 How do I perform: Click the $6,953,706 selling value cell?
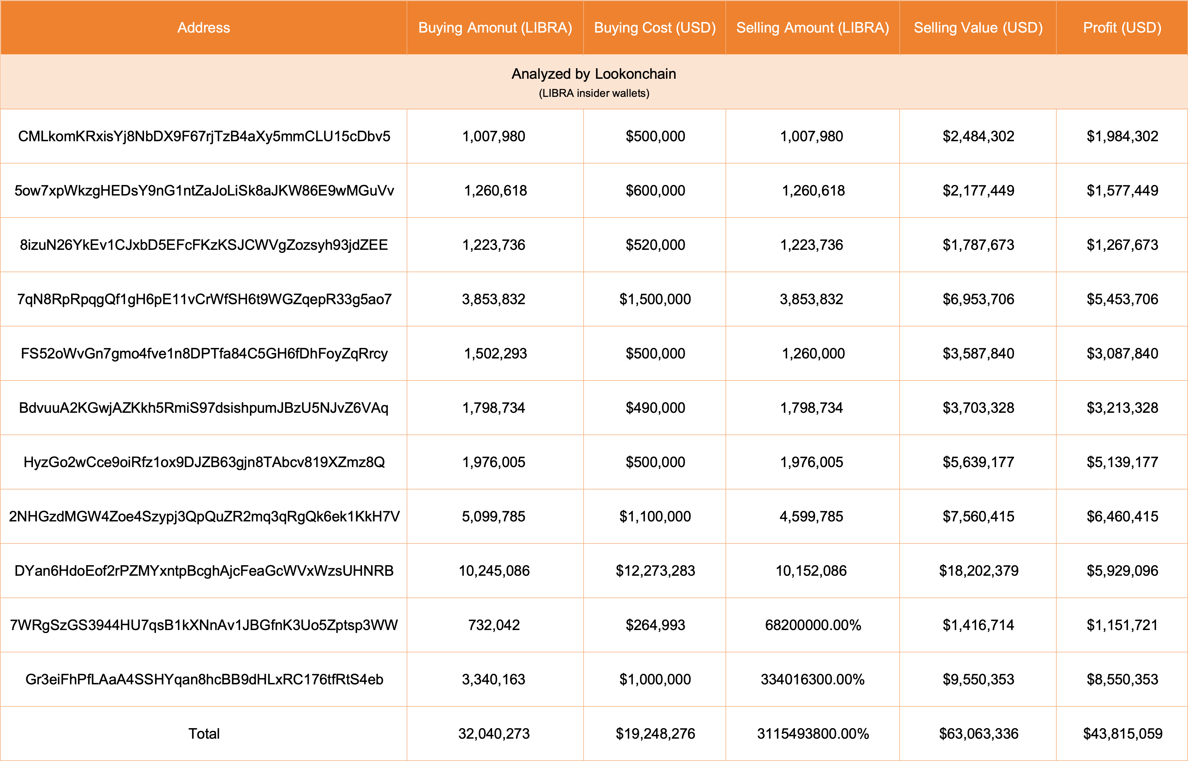click(978, 299)
